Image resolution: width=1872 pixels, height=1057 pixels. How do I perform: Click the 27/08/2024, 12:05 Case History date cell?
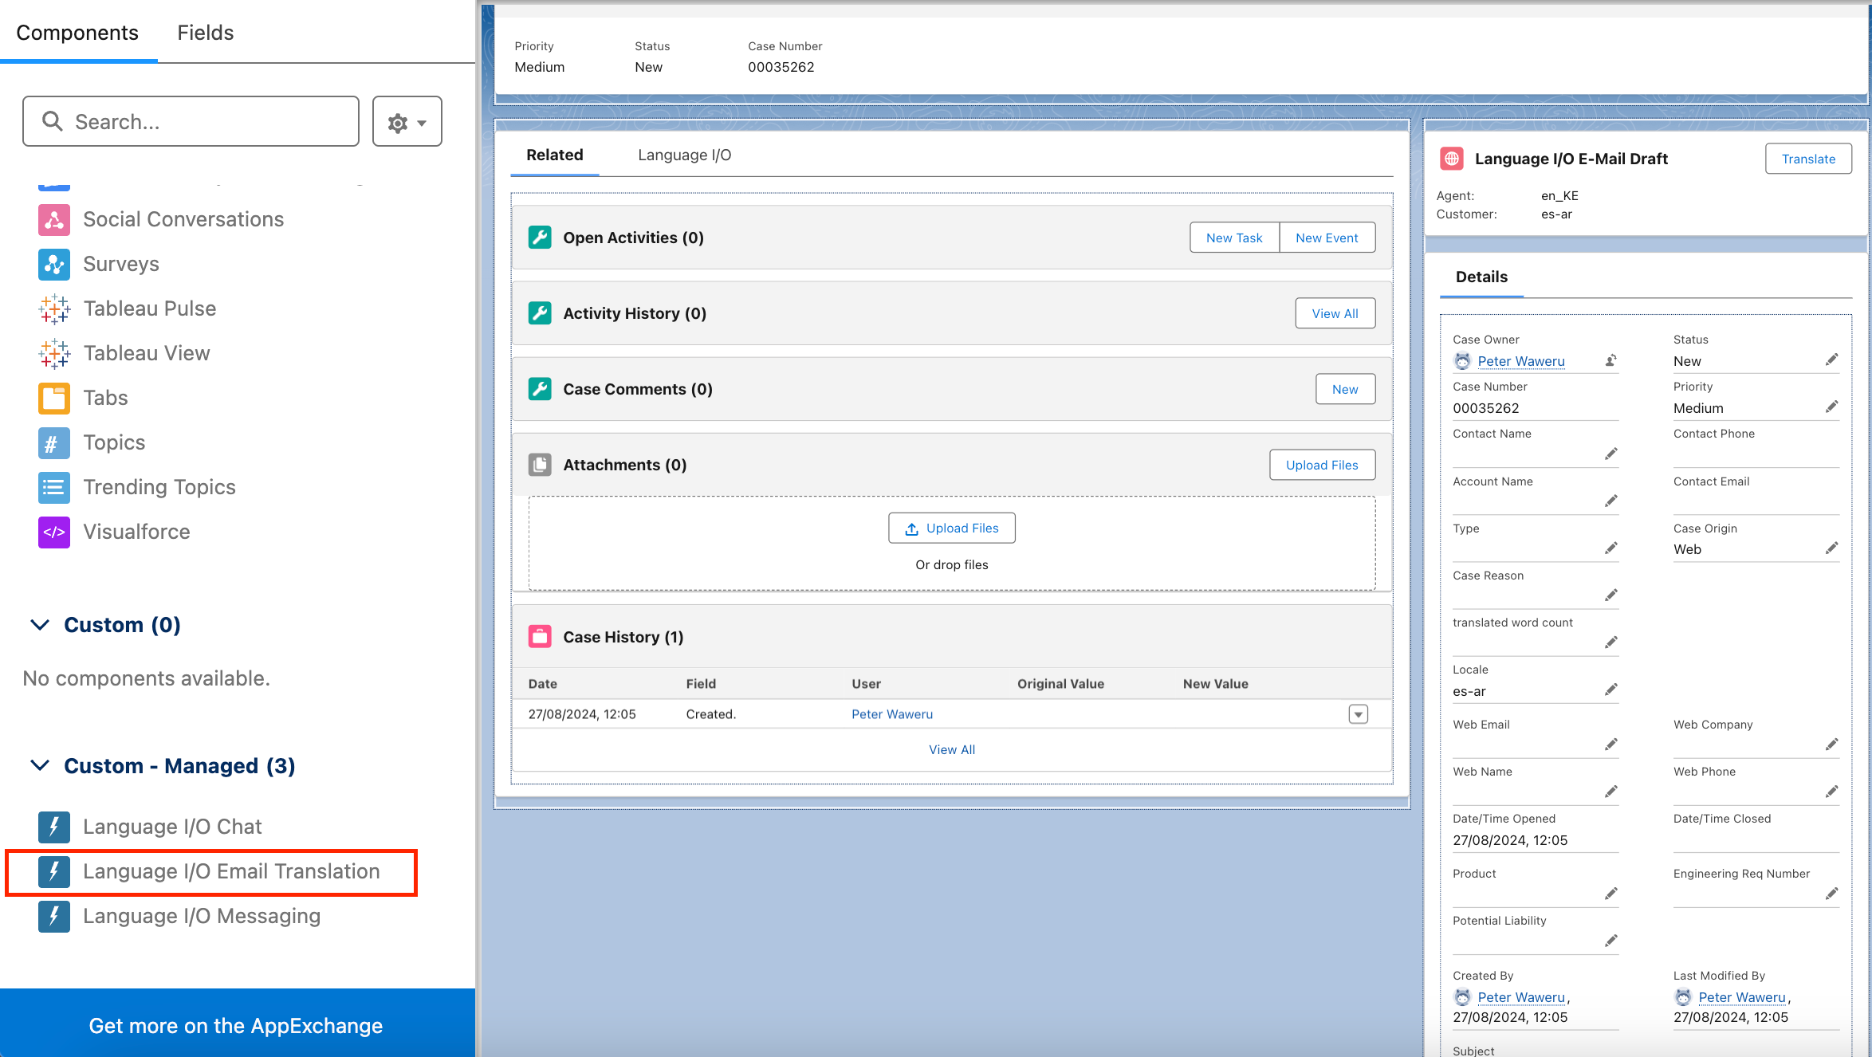pyautogui.click(x=582, y=714)
